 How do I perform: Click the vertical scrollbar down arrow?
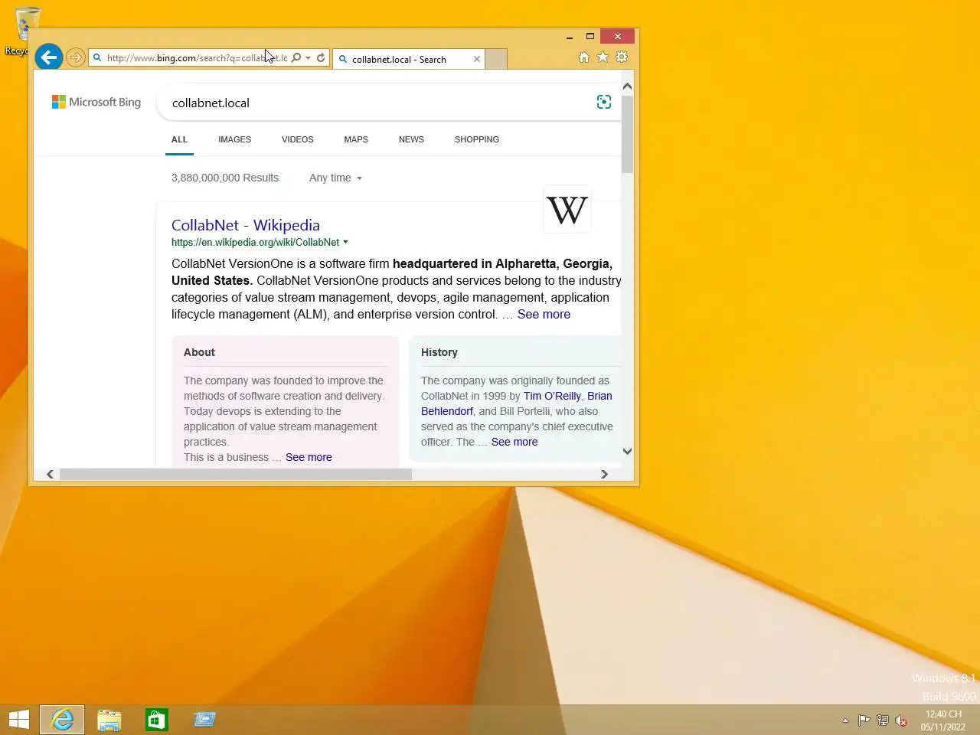(x=627, y=452)
